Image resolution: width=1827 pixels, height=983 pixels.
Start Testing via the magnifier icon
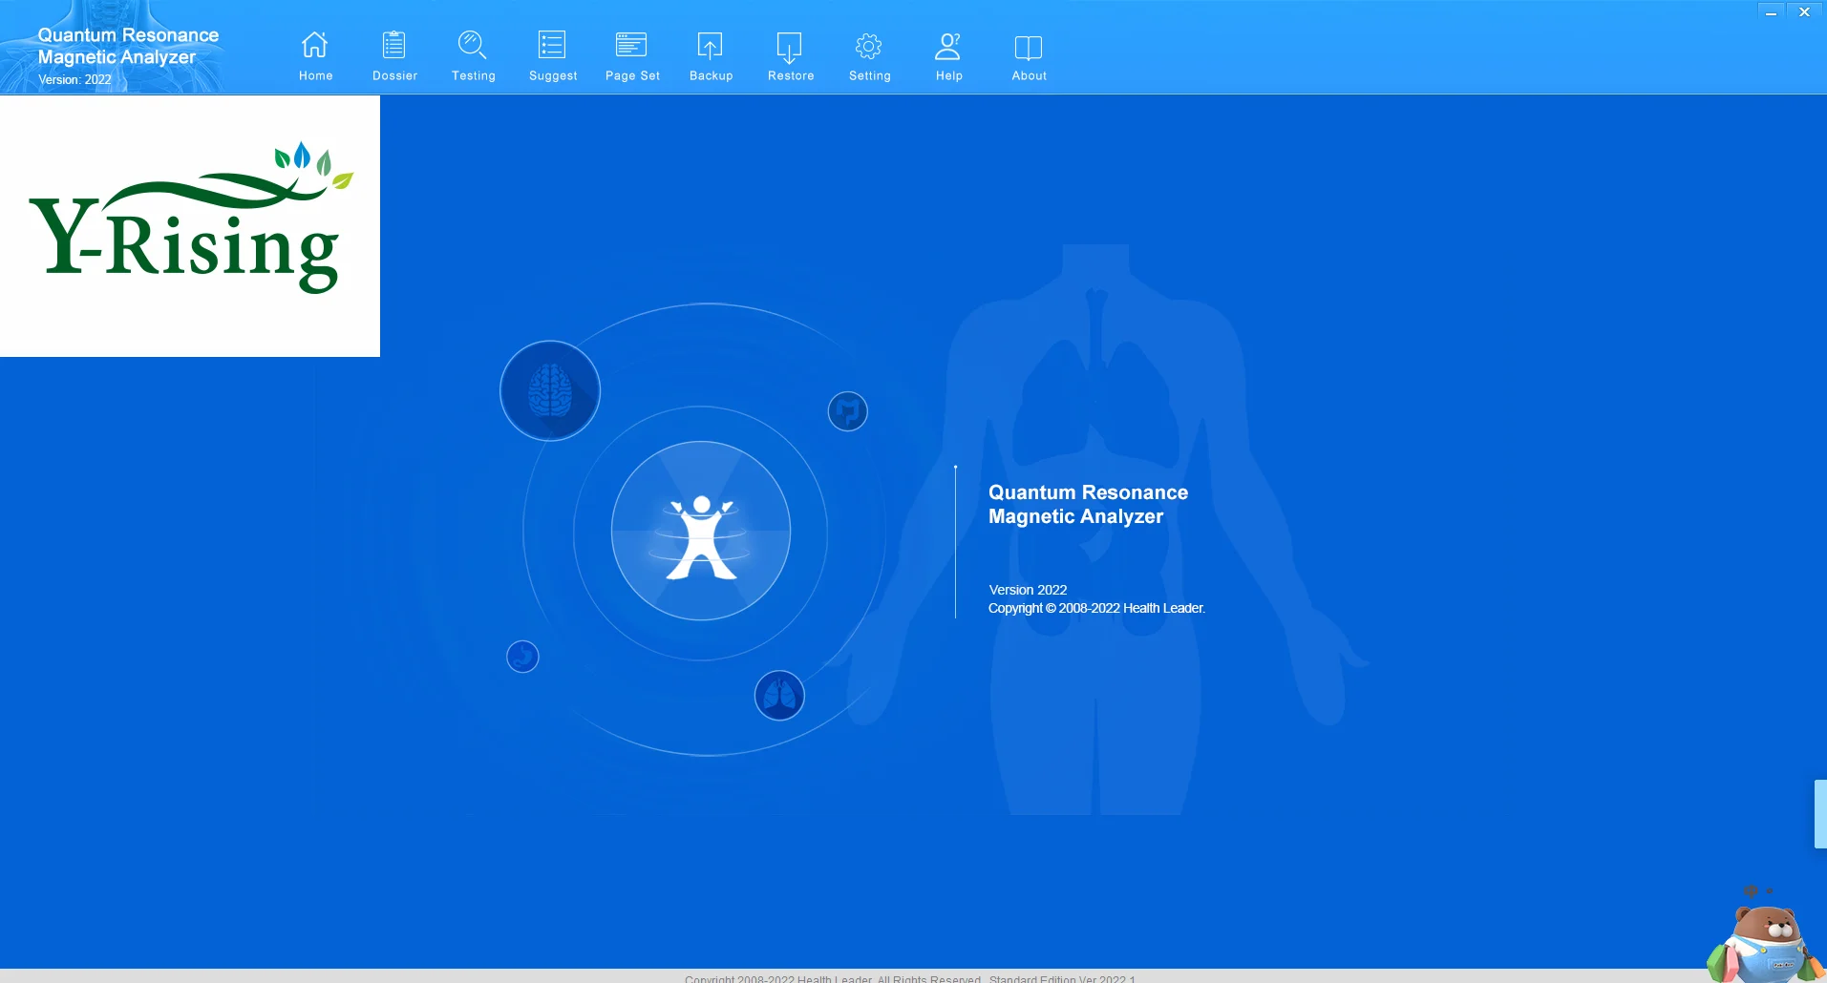[x=473, y=46]
